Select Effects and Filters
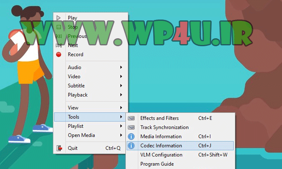Image resolution: width=282 pixels, height=169 pixels. (180, 118)
